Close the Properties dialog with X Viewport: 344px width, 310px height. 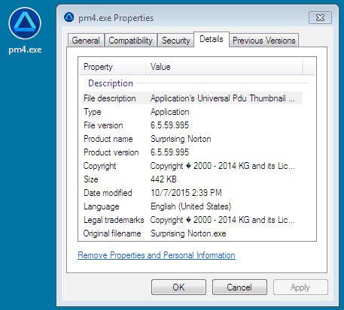pos(320,18)
